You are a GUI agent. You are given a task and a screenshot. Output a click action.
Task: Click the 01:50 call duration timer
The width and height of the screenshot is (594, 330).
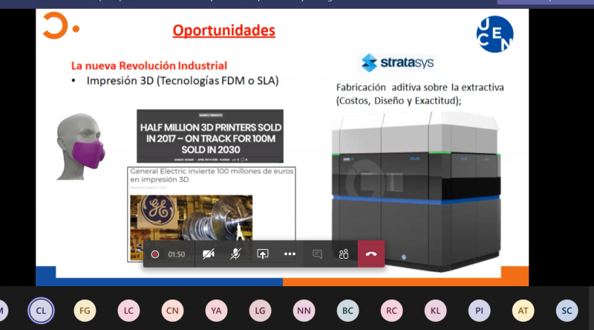pyautogui.click(x=176, y=254)
